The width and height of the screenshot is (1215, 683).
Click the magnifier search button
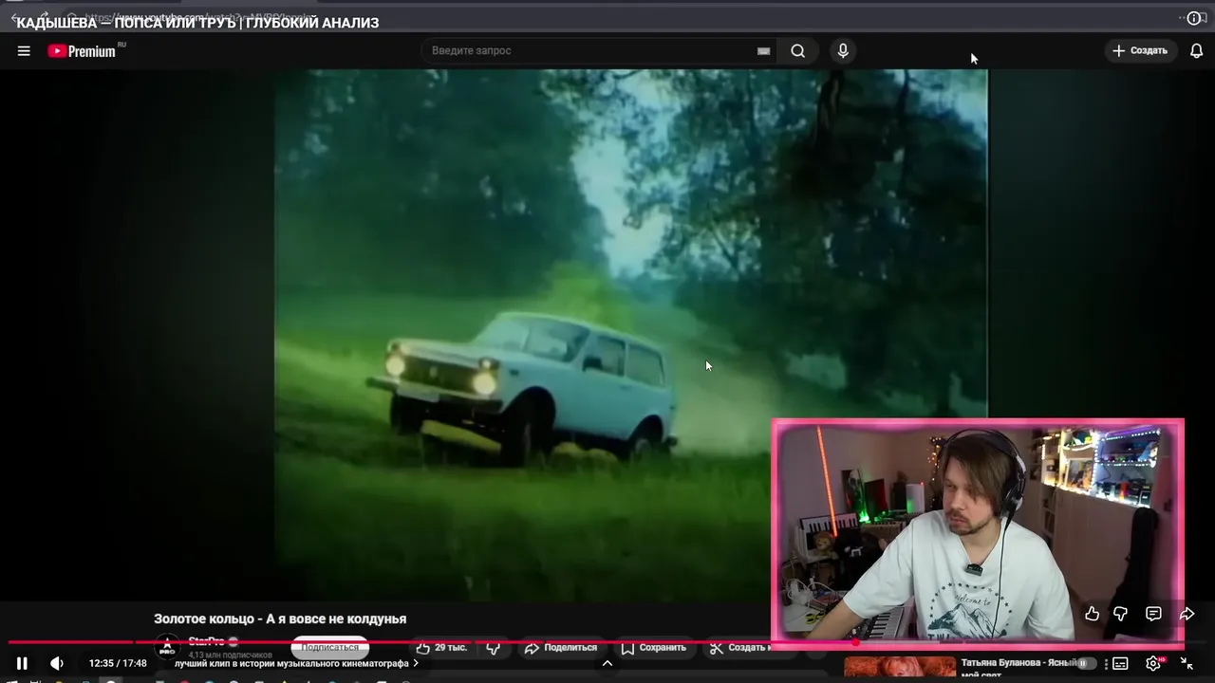click(798, 51)
